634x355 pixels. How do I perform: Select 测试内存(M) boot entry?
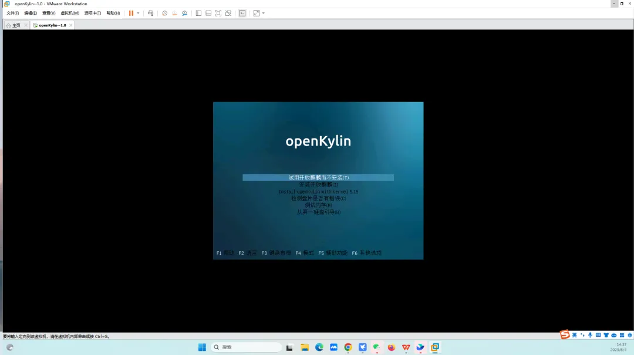(318, 205)
